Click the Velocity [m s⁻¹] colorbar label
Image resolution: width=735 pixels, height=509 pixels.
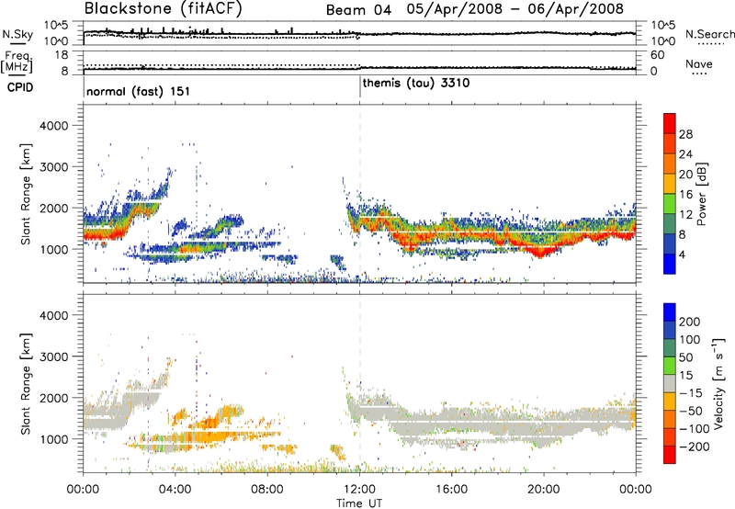[x=718, y=383]
